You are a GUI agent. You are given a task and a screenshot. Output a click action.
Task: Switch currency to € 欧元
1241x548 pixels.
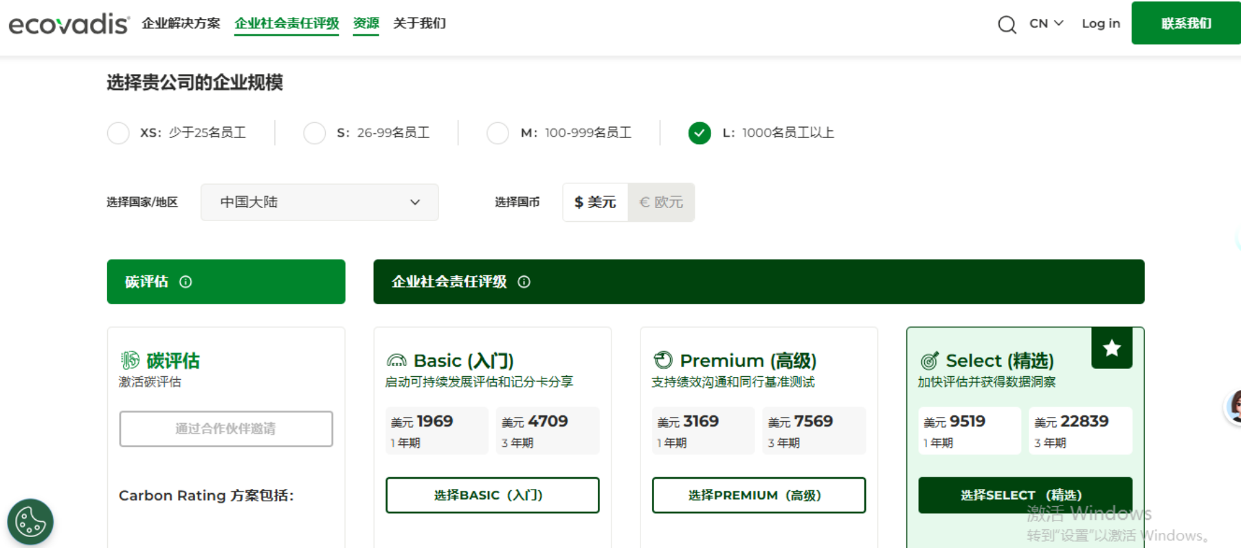coord(661,202)
